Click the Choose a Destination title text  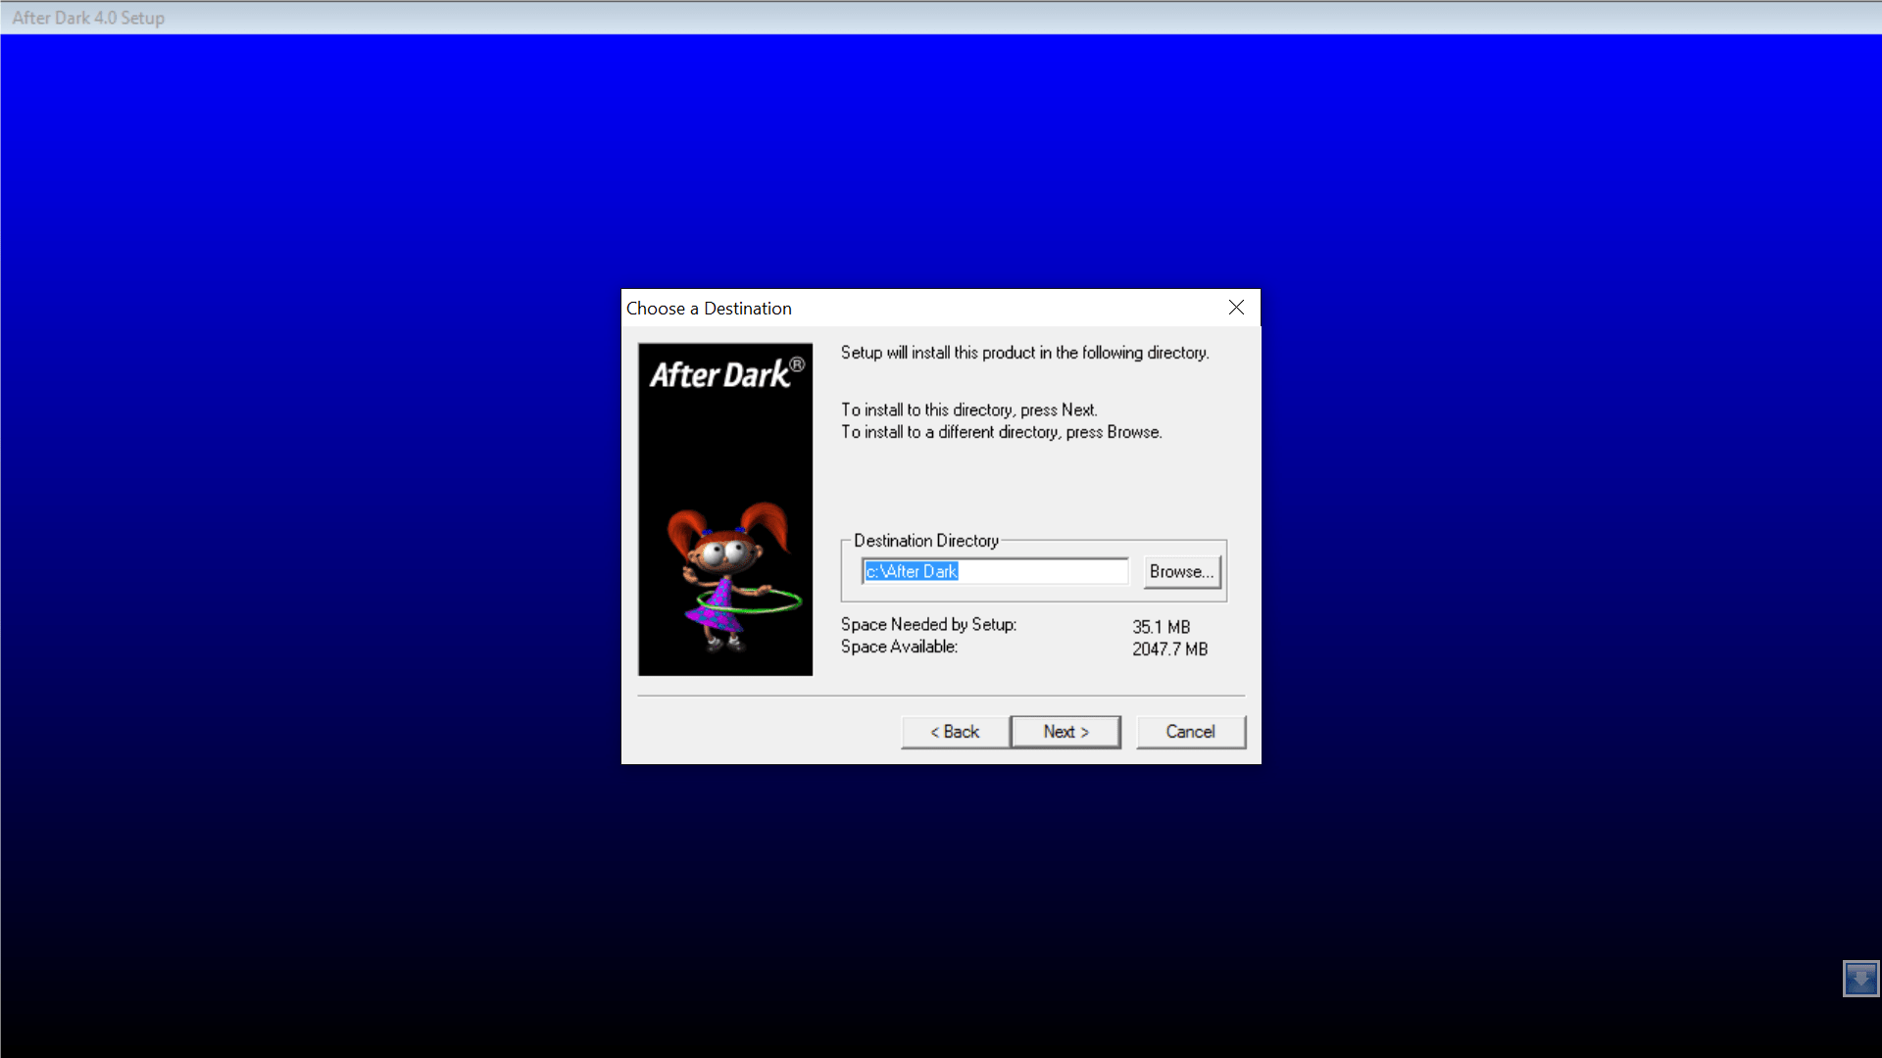pyautogui.click(x=708, y=308)
